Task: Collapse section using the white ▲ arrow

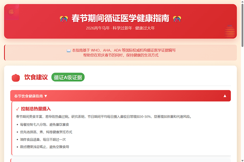Action: 225,96
